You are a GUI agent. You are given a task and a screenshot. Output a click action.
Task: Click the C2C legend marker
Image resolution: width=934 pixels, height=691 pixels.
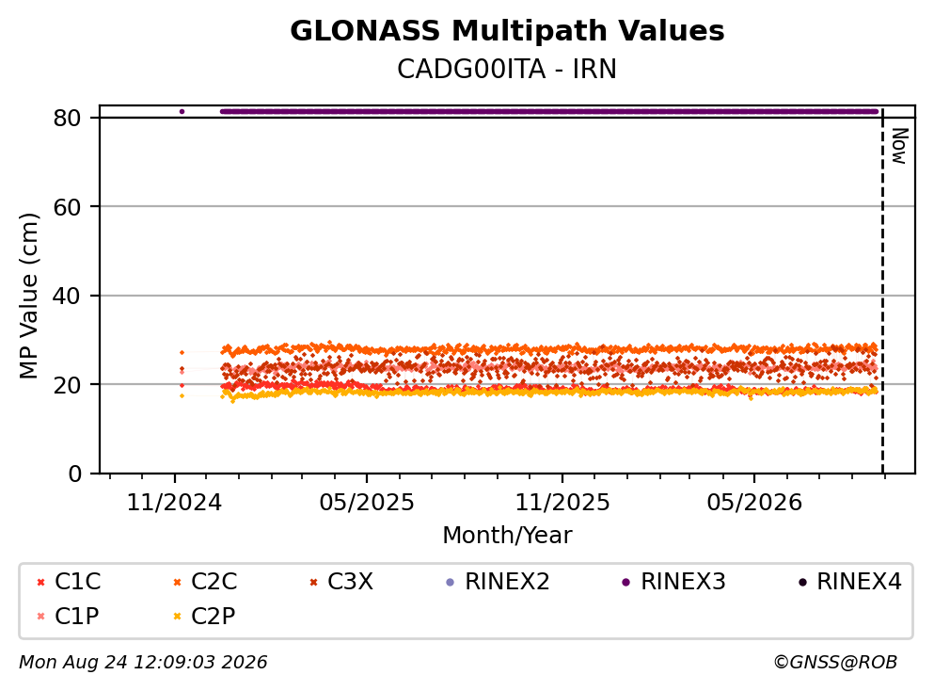point(177,583)
